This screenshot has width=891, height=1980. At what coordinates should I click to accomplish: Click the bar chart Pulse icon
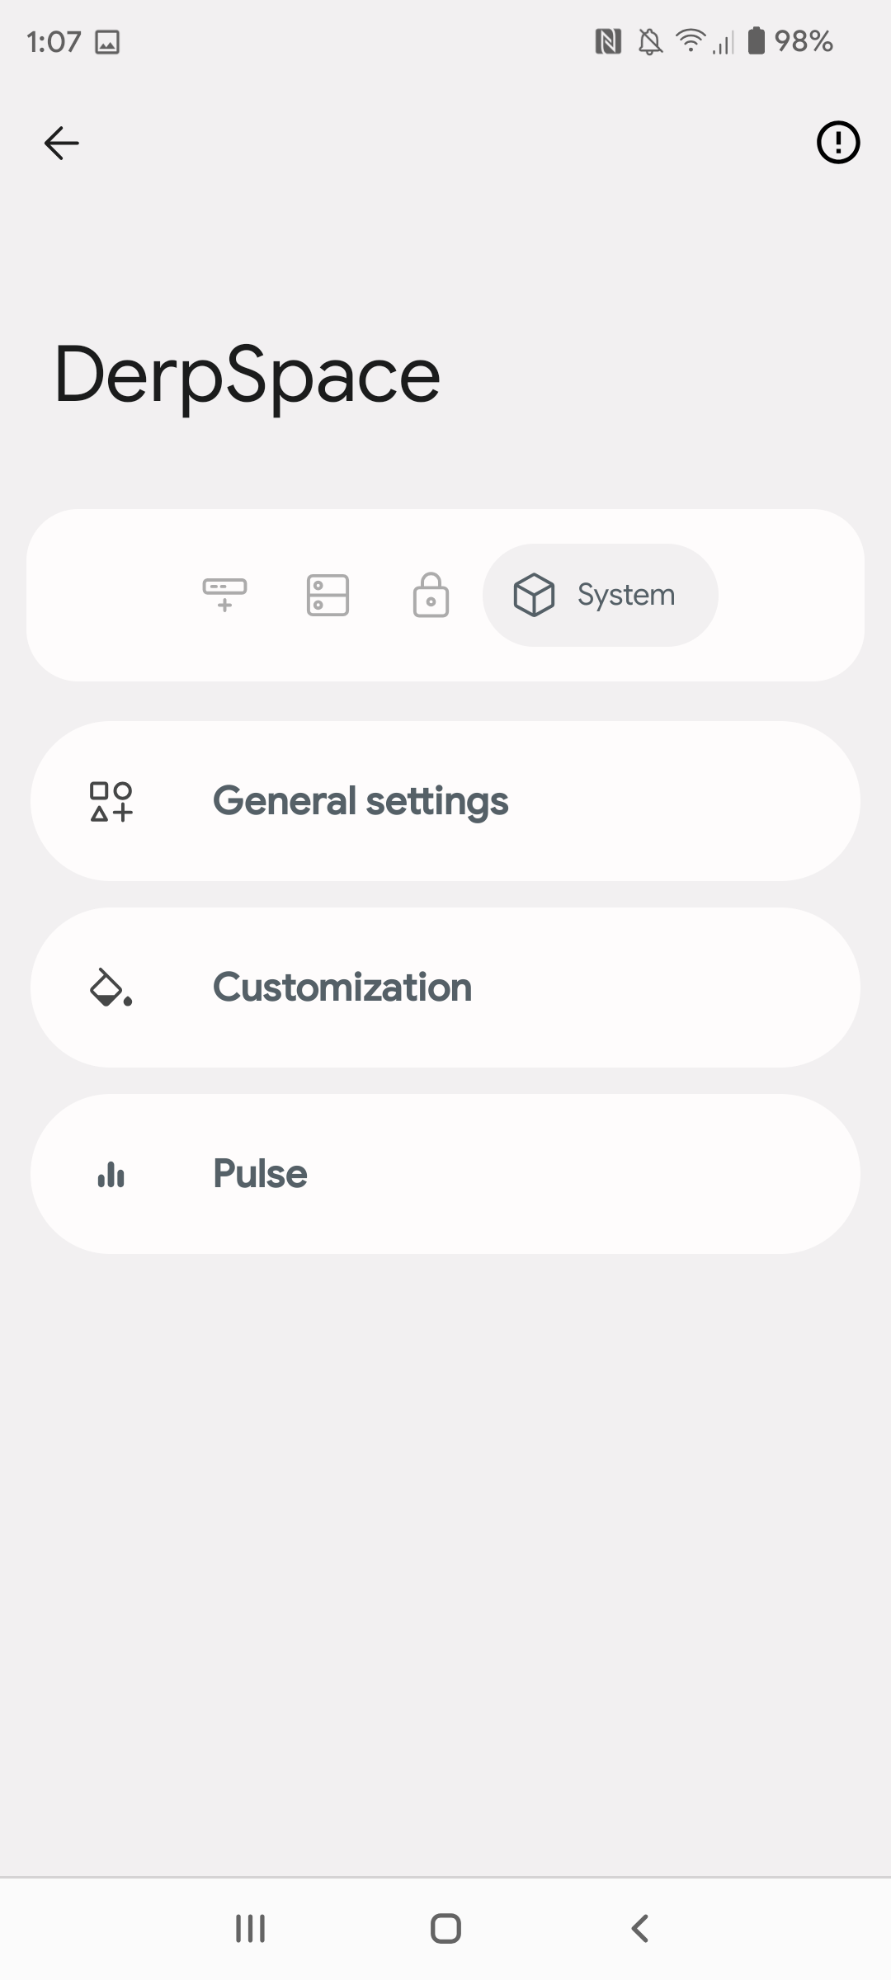tap(111, 1174)
